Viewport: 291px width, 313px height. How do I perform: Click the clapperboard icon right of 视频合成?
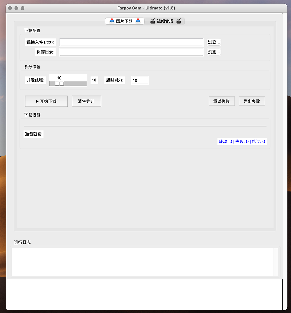click(178, 21)
